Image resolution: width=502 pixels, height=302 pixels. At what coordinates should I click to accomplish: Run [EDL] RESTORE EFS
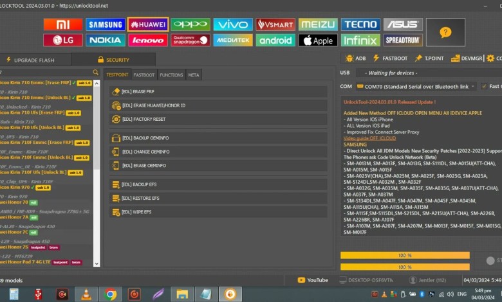pyautogui.click(x=218, y=198)
